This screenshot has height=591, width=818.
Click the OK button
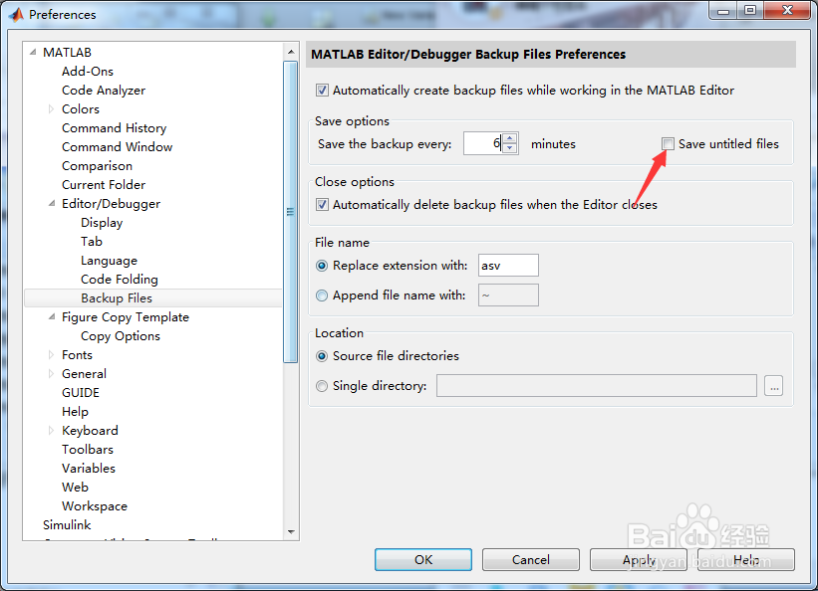pyautogui.click(x=423, y=560)
